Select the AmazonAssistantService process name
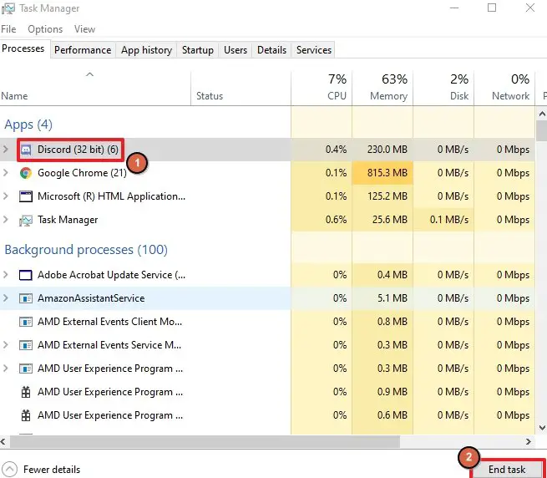 (x=91, y=298)
